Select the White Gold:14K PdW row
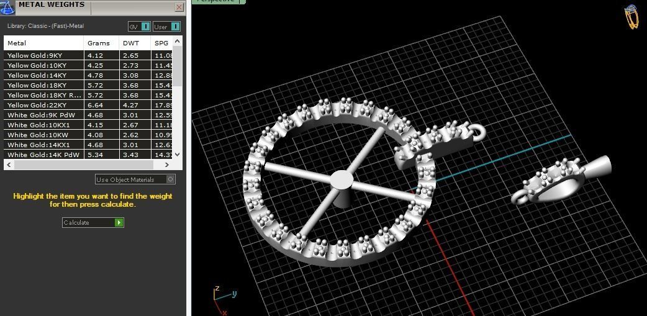The height and width of the screenshot is (316, 647). [88, 155]
